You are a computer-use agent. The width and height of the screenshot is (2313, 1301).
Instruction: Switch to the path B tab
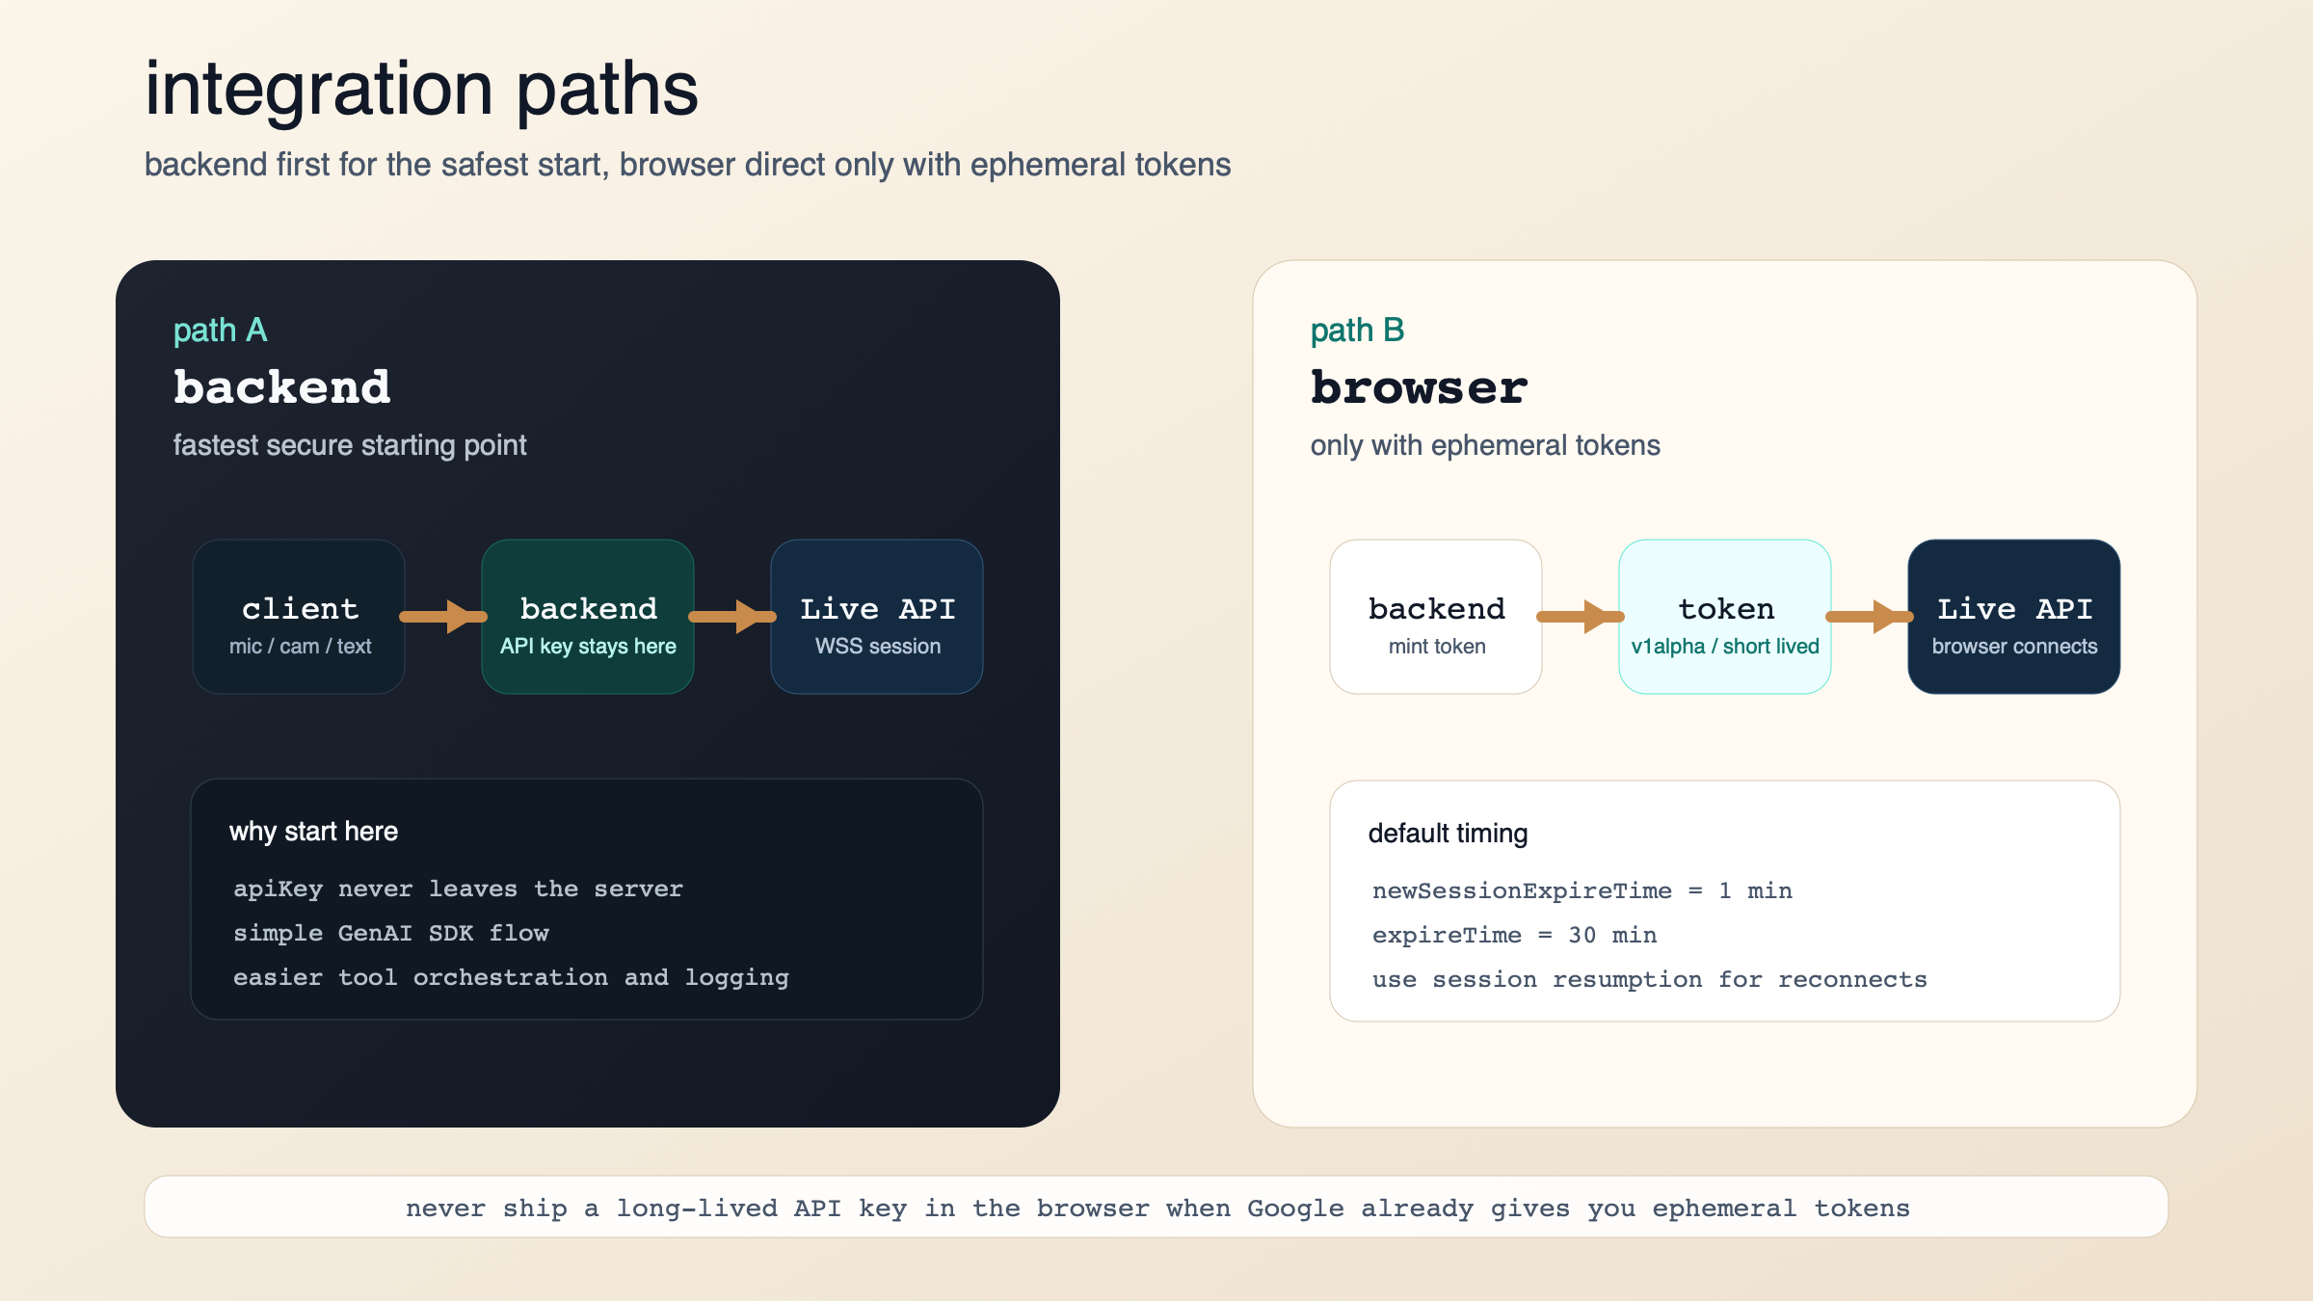1357,329
